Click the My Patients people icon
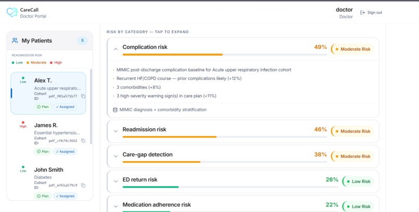Viewport: 419px width, 212px height. pos(15,41)
